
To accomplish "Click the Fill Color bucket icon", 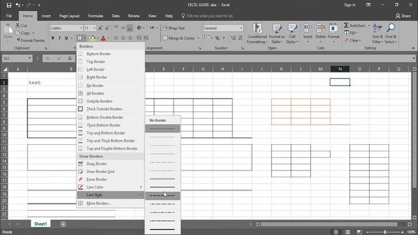I will click(x=93, y=38).
